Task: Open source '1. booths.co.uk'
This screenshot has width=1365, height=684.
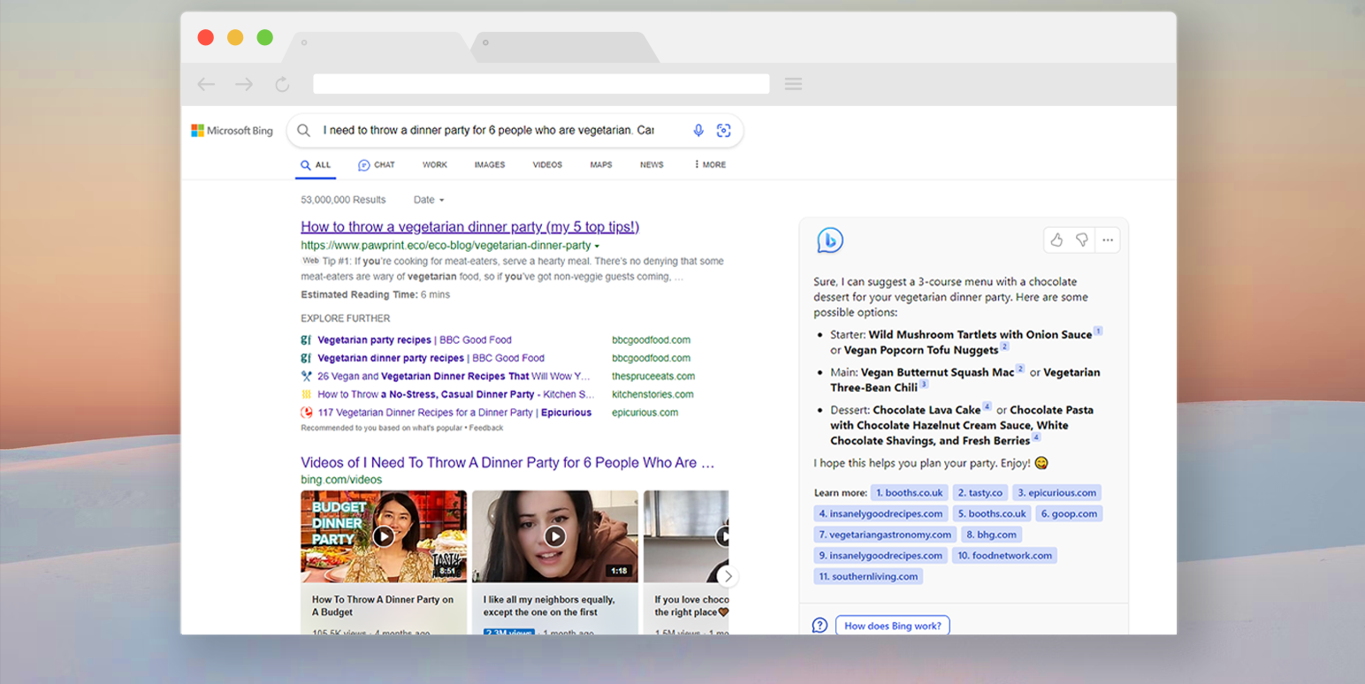Action: (x=910, y=493)
